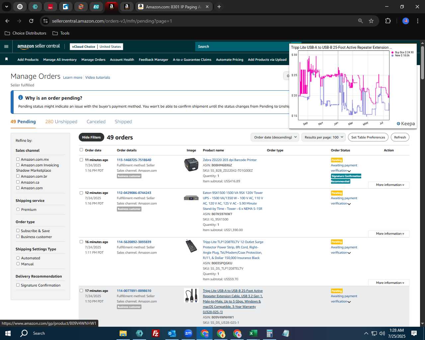
Task: Check the Amazon.com.br sales channel filter
Action: pos(18,176)
